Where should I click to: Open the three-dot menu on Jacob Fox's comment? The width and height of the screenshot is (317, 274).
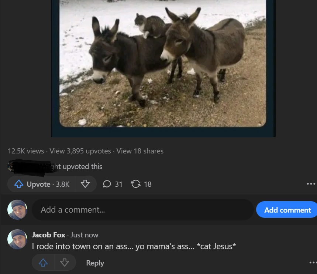[313, 263]
